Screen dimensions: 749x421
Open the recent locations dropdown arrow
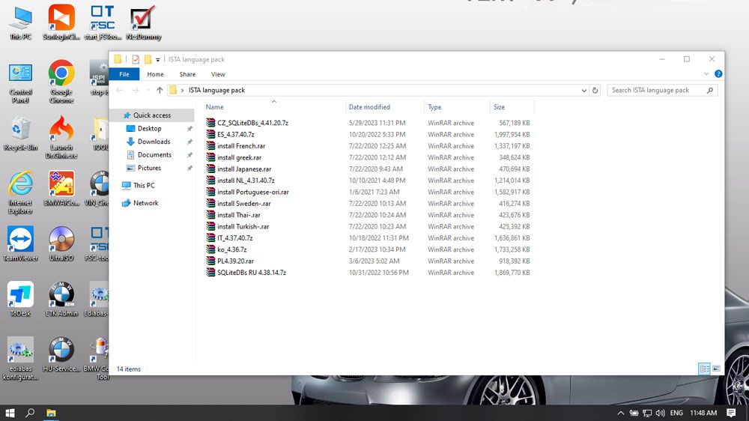click(148, 91)
